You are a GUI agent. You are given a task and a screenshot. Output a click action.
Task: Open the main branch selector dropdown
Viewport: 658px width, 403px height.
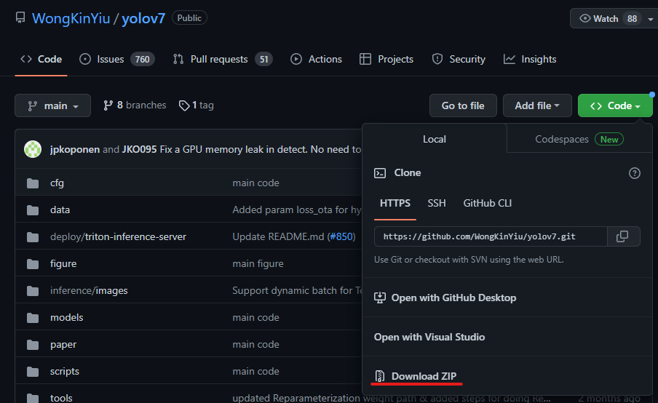click(x=52, y=105)
